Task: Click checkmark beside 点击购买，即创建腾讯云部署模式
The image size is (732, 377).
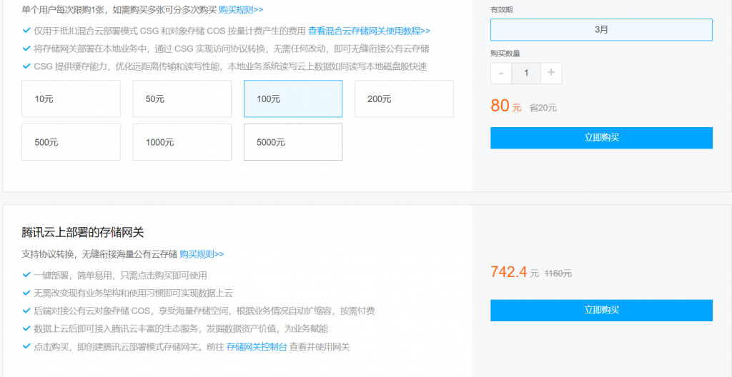Action: coord(26,347)
